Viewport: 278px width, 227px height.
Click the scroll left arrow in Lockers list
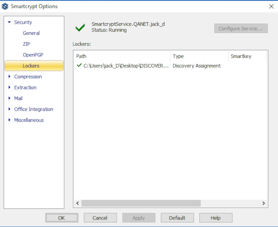coord(78,203)
